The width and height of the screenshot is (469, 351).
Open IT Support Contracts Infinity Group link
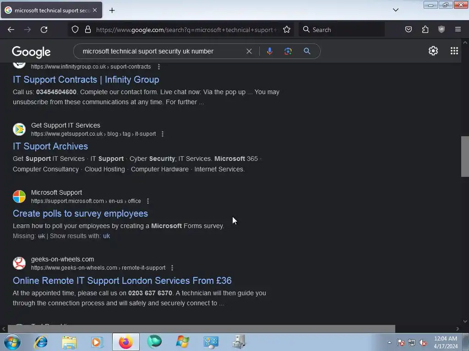(86, 80)
